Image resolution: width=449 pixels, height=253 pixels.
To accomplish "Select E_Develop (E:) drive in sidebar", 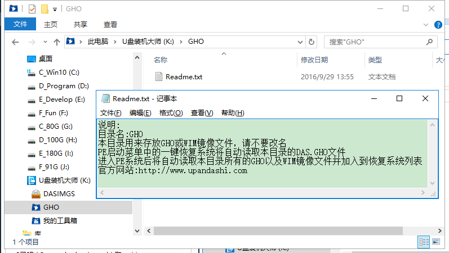I will tap(62, 99).
